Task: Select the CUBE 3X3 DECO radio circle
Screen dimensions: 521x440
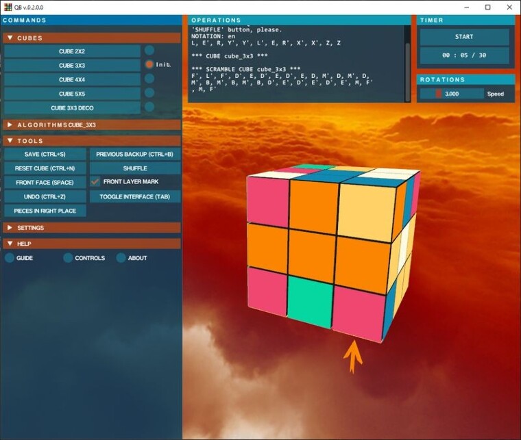Action: pyautogui.click(x=149, y=107)
